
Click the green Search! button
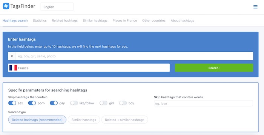[x=214, y=68]
